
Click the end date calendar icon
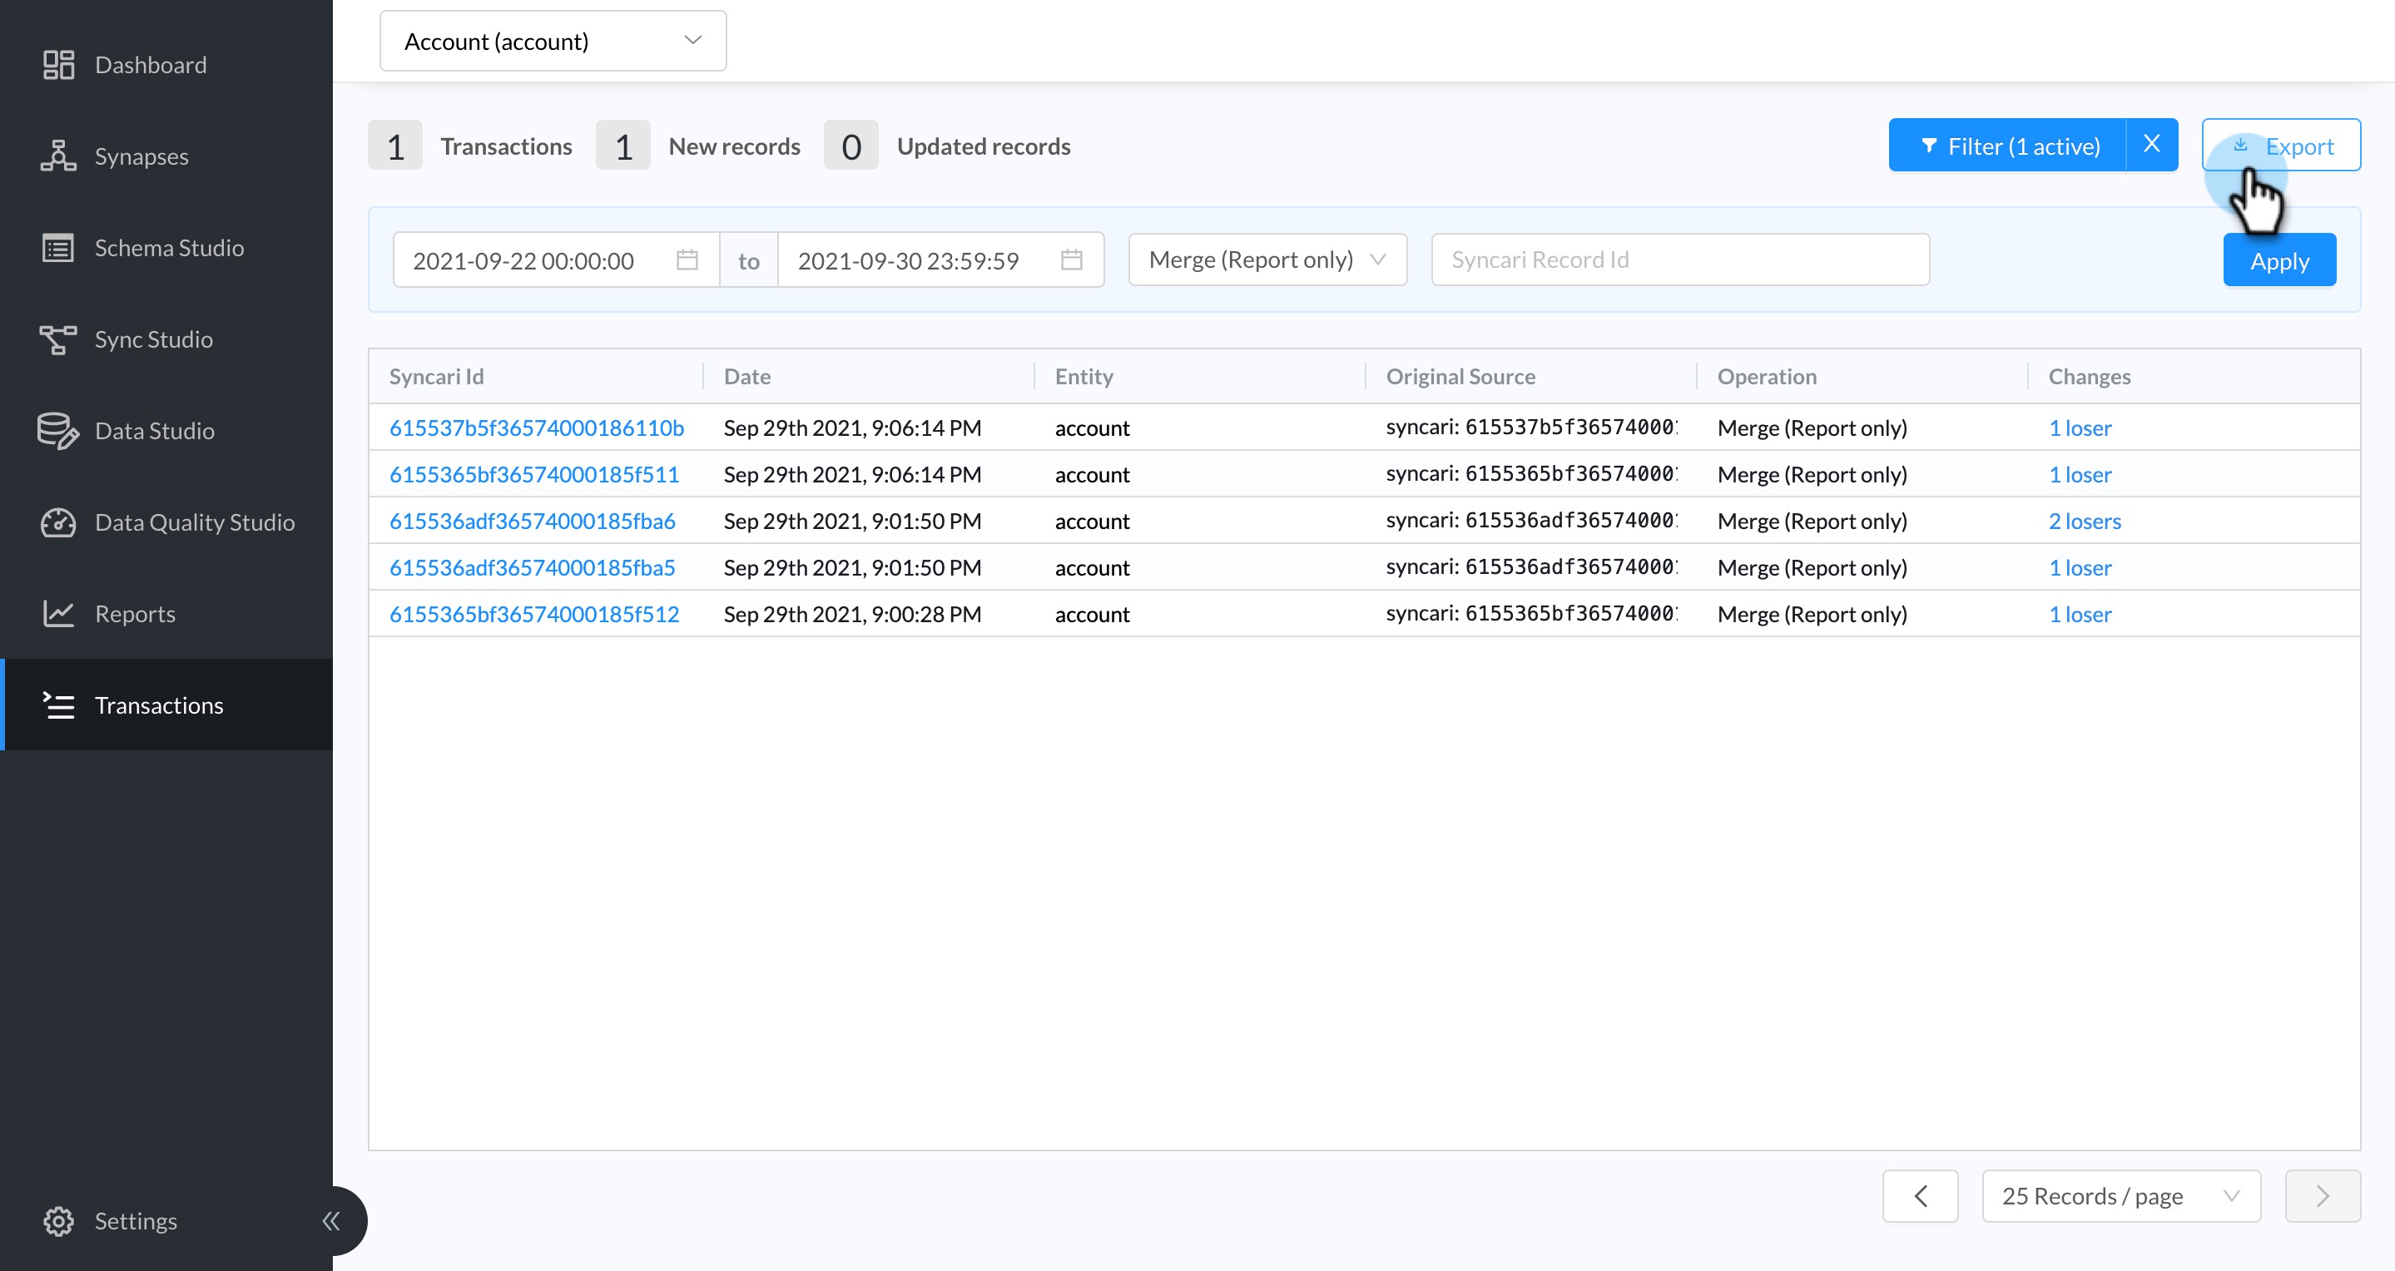click(x=1072, y=260)
